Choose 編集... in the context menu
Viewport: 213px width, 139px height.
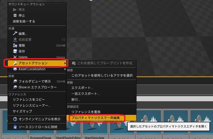[37, 33]
